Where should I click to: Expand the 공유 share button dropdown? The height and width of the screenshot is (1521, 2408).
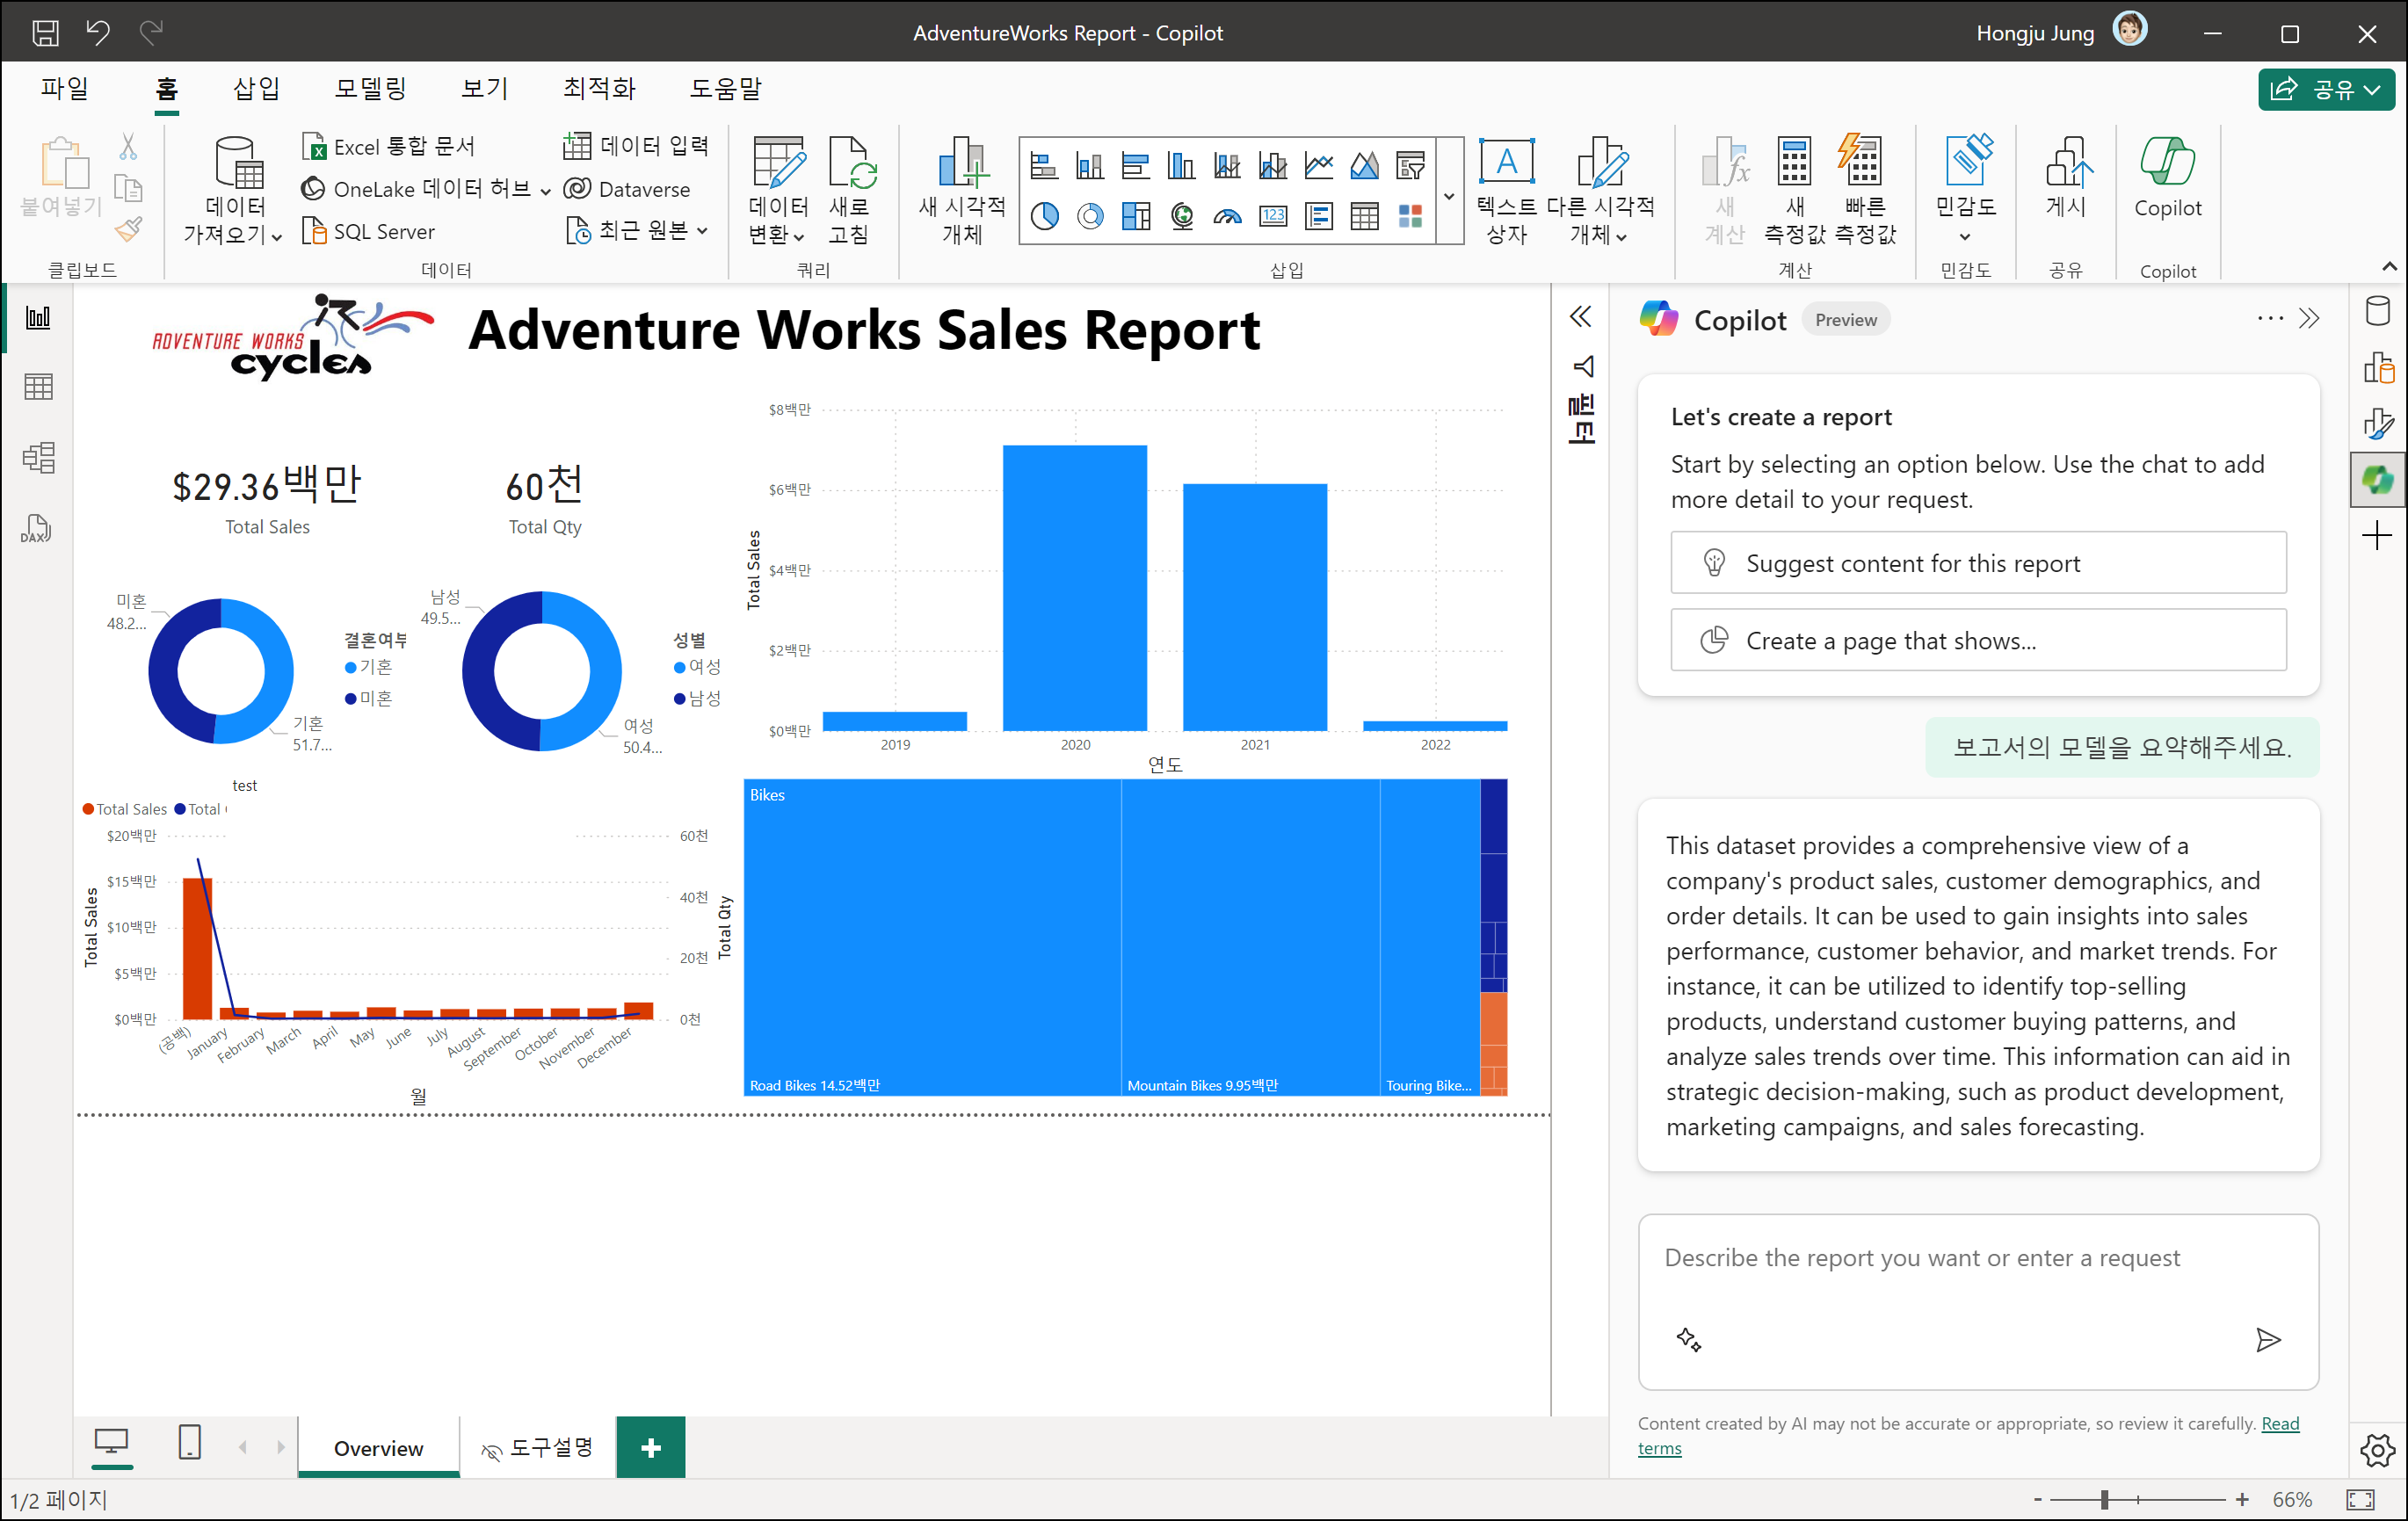click(x=2372, y=90)
